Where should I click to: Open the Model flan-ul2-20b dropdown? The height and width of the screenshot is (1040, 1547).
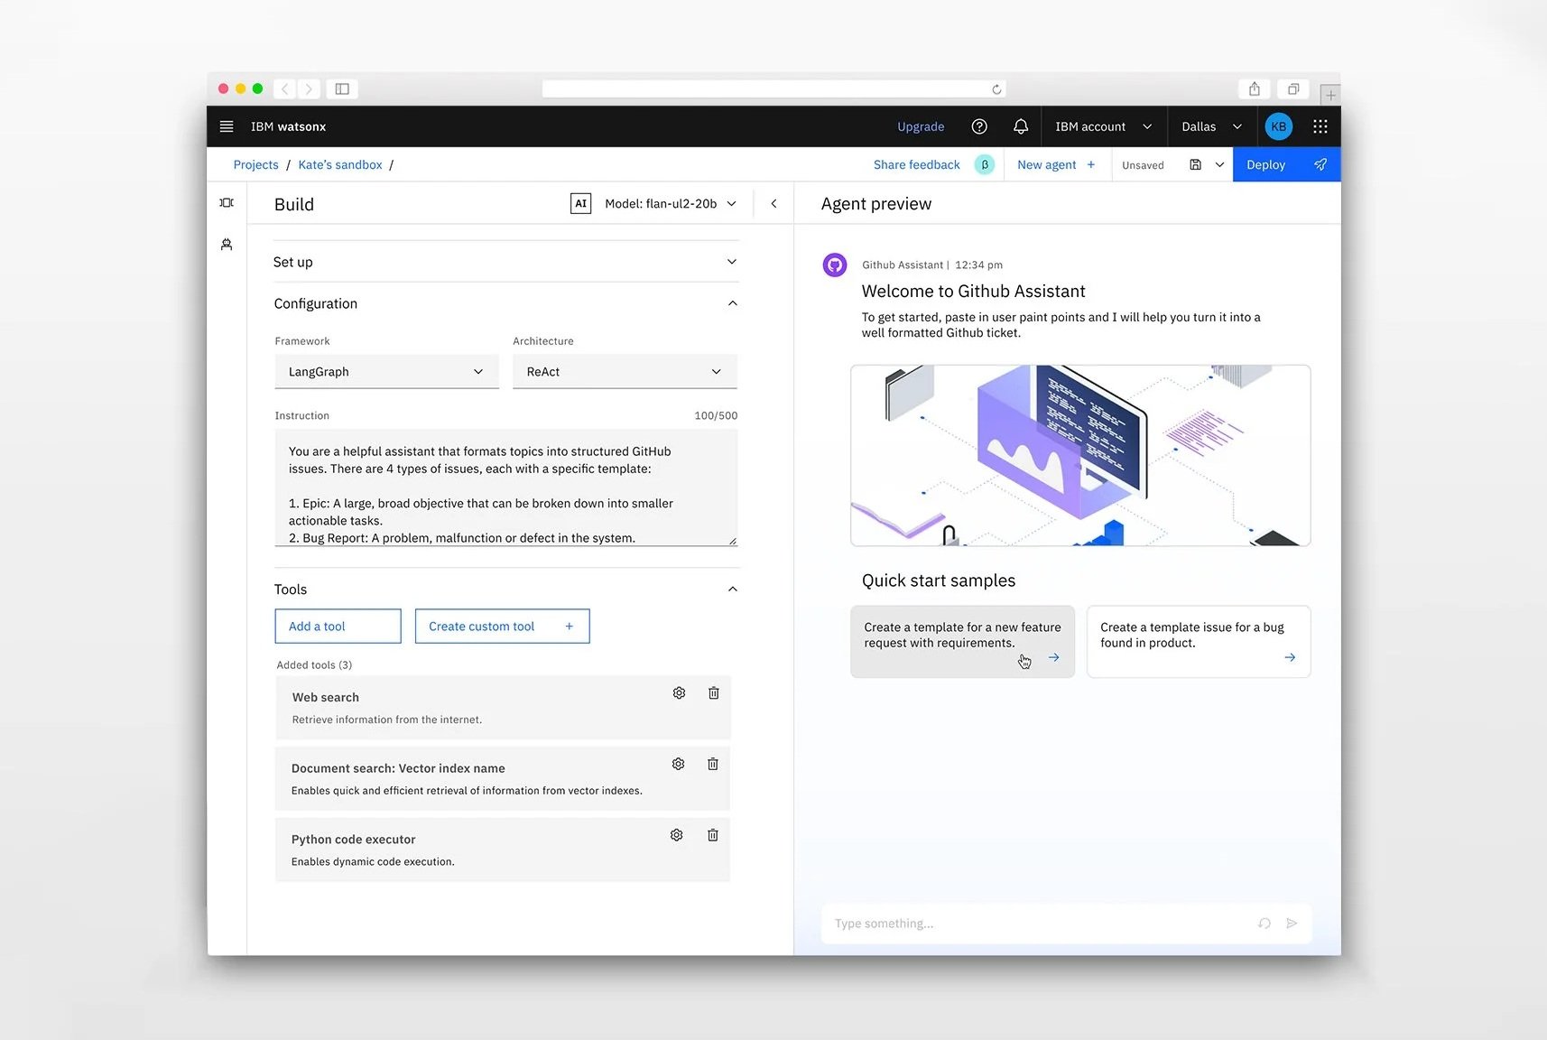pyautogui.click(x=671, y=204)
